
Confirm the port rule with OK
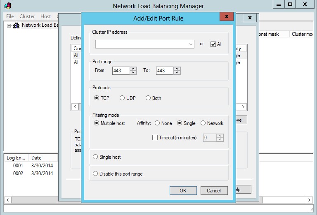[183, 190]
